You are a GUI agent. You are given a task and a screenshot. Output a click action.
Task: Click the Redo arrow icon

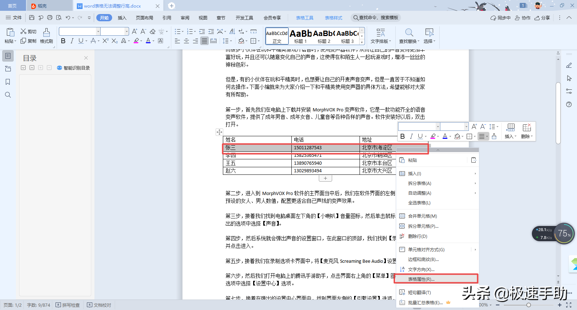(x=80, y=18)
